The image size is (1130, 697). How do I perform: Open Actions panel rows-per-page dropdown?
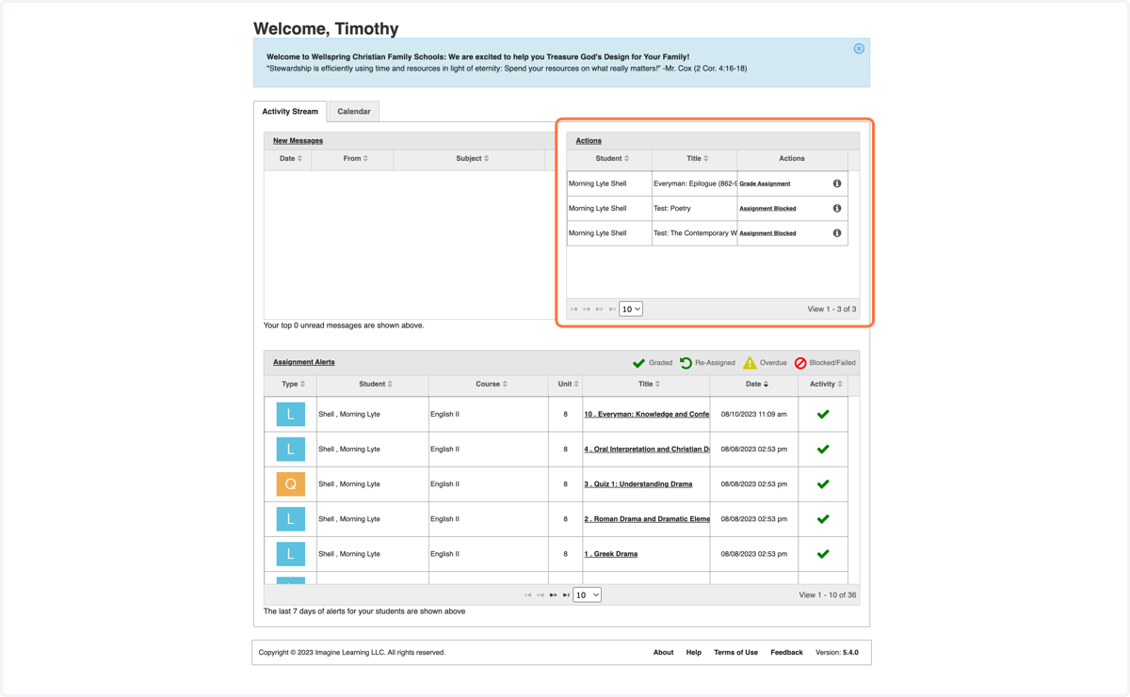coord(631,309)
